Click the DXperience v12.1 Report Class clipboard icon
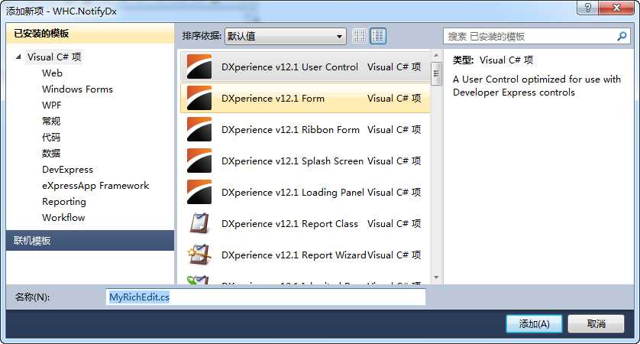This screenshot has height=344, width=640. (x=199, y=223)
